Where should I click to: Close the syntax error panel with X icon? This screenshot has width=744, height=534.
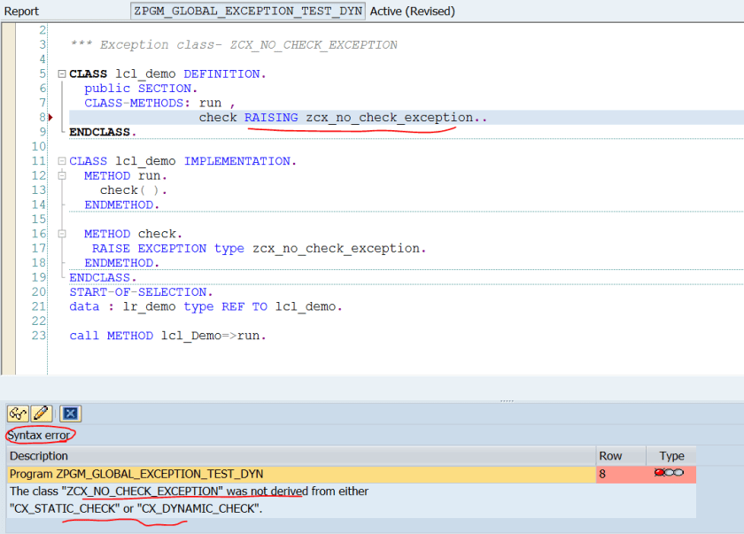tap(71, 414)
